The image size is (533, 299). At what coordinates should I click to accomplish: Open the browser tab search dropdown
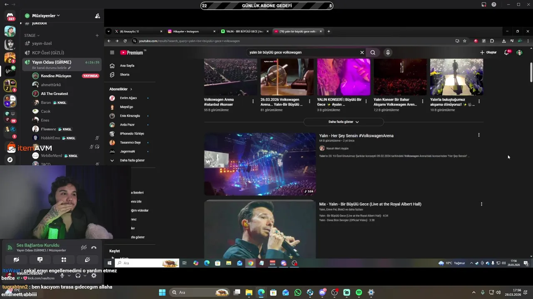click(x=108, y=32)
